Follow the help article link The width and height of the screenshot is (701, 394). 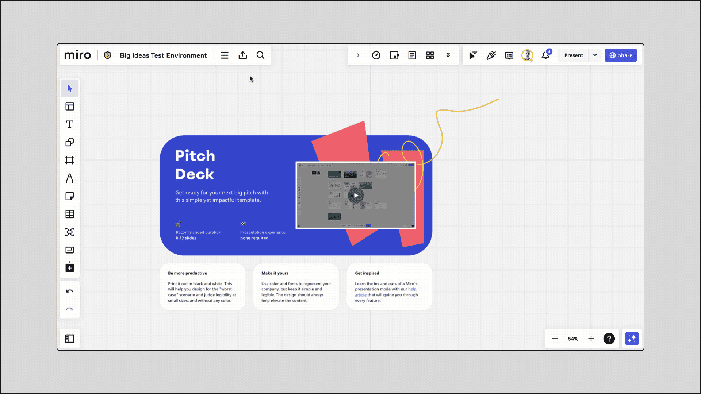point(412,289)
